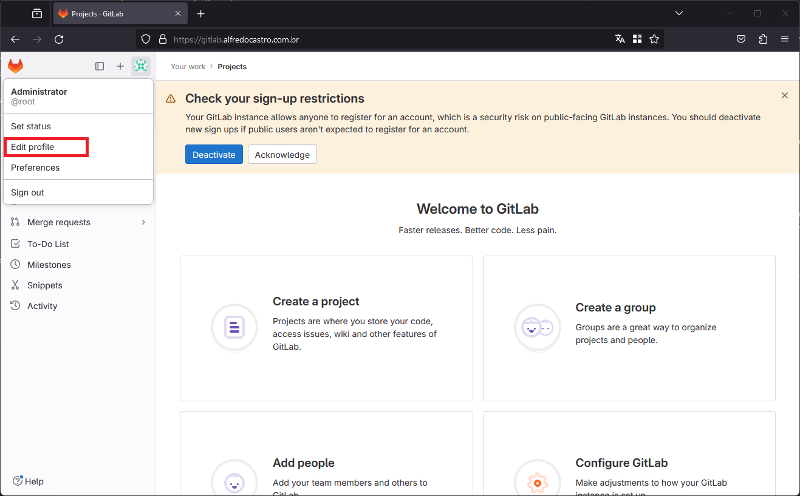Select Set status menu item
This screenshot has height=496, width=800.
(78, 126)
